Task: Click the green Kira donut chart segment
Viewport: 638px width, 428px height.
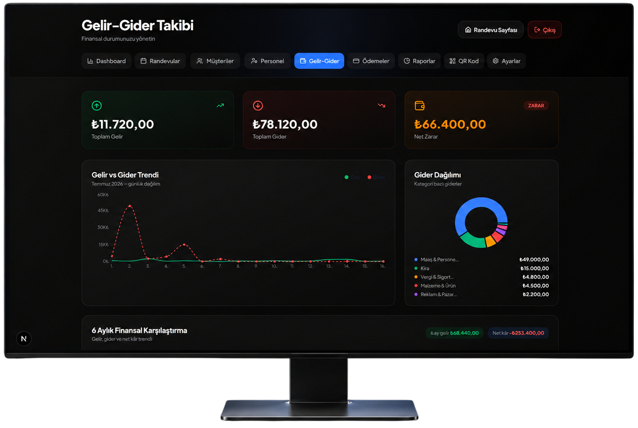Action: [473, 242]
